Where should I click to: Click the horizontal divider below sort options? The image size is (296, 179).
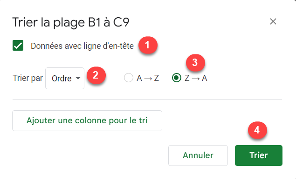(147, 100)
